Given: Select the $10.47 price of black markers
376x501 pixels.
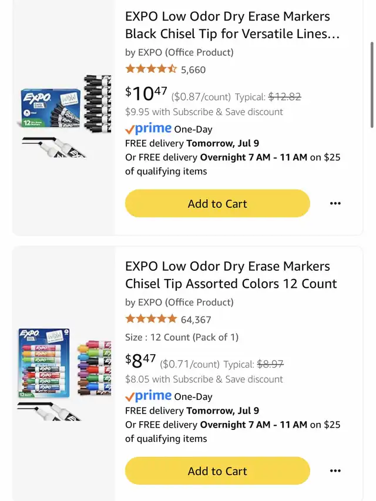Looking at the screenshot, I should (146, 93).
